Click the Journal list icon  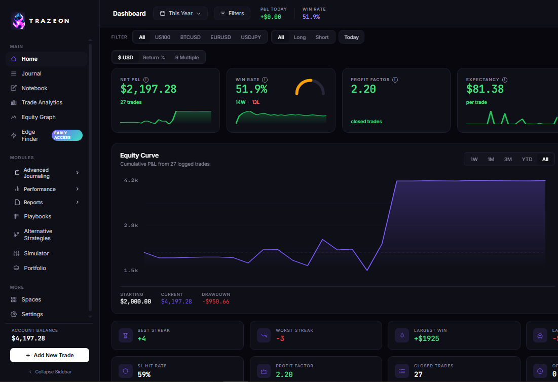[14, 73]
